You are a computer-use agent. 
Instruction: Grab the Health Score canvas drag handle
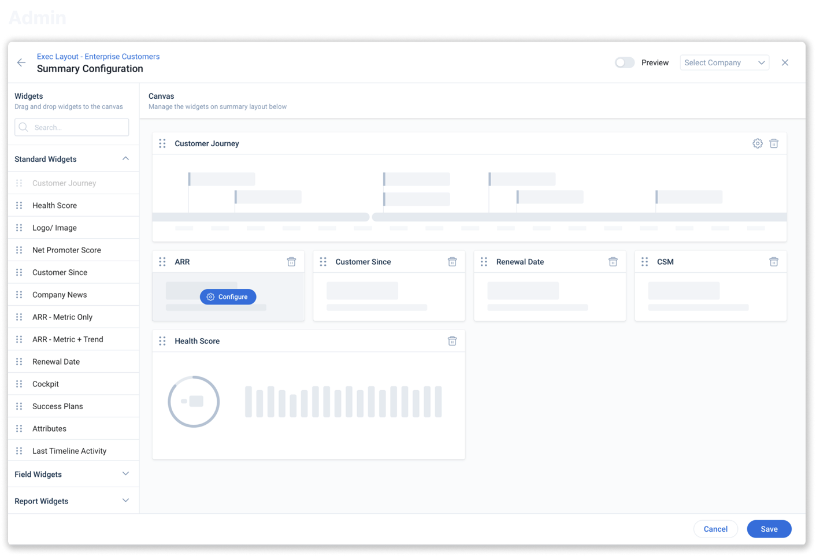[x=162, y=341]
